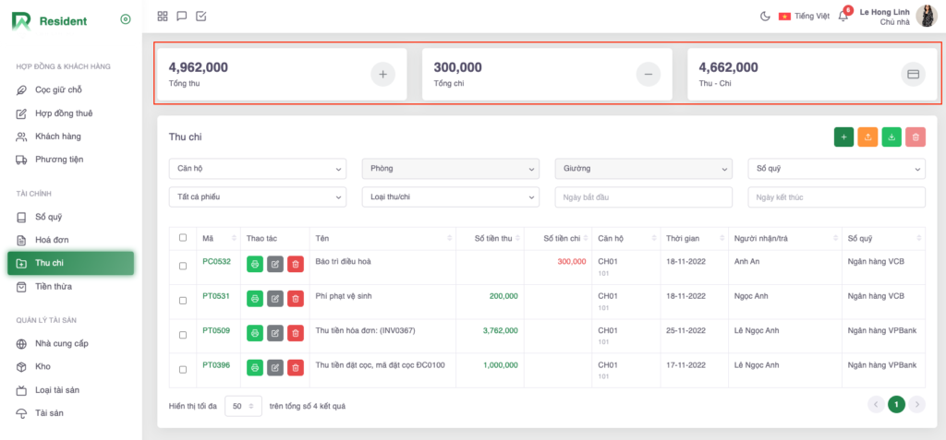Open the Loại thu/chi dropdown

click(x=450, y=197)
